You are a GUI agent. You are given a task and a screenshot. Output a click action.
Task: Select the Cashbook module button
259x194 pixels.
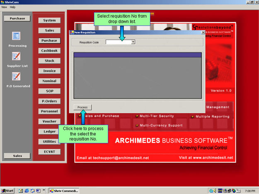click(49, 50)
